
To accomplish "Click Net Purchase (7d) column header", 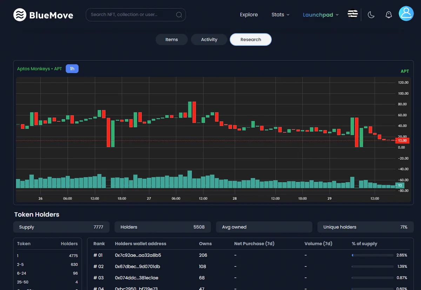I will coord(254,244).
